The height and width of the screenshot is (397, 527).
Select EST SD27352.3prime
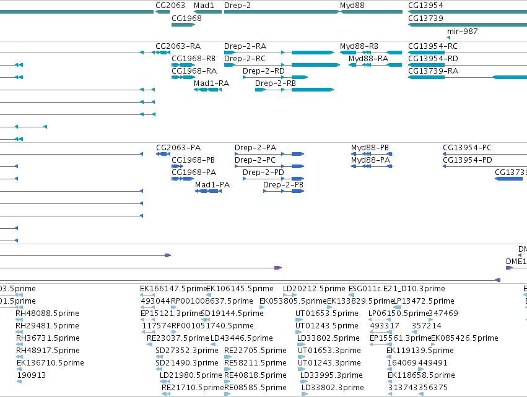pos(187,351)
